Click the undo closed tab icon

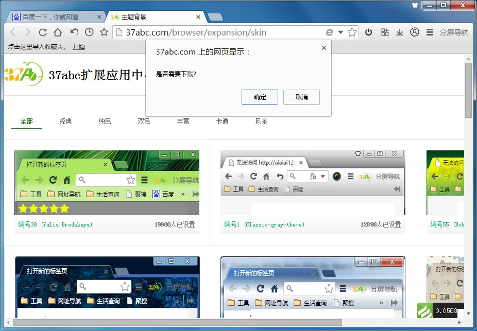click(74, 31)
